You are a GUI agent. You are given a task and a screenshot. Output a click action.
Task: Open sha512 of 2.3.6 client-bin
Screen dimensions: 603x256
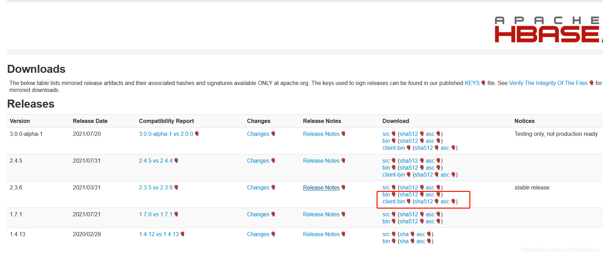[x=424, y=201]
